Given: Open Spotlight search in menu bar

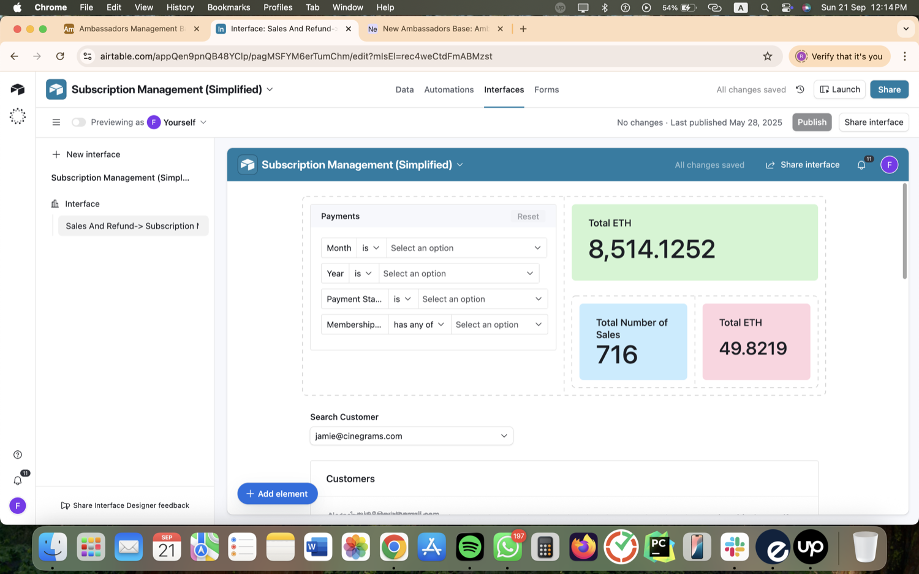Looking at the screenshot, I should click(x=765, y=7).
